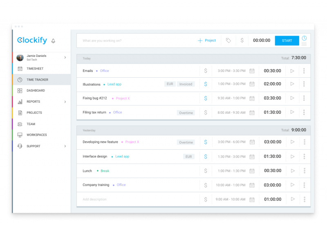Open calendar for Fixing bug #212 entry
327x236 pixels.
tap(252, 98)
